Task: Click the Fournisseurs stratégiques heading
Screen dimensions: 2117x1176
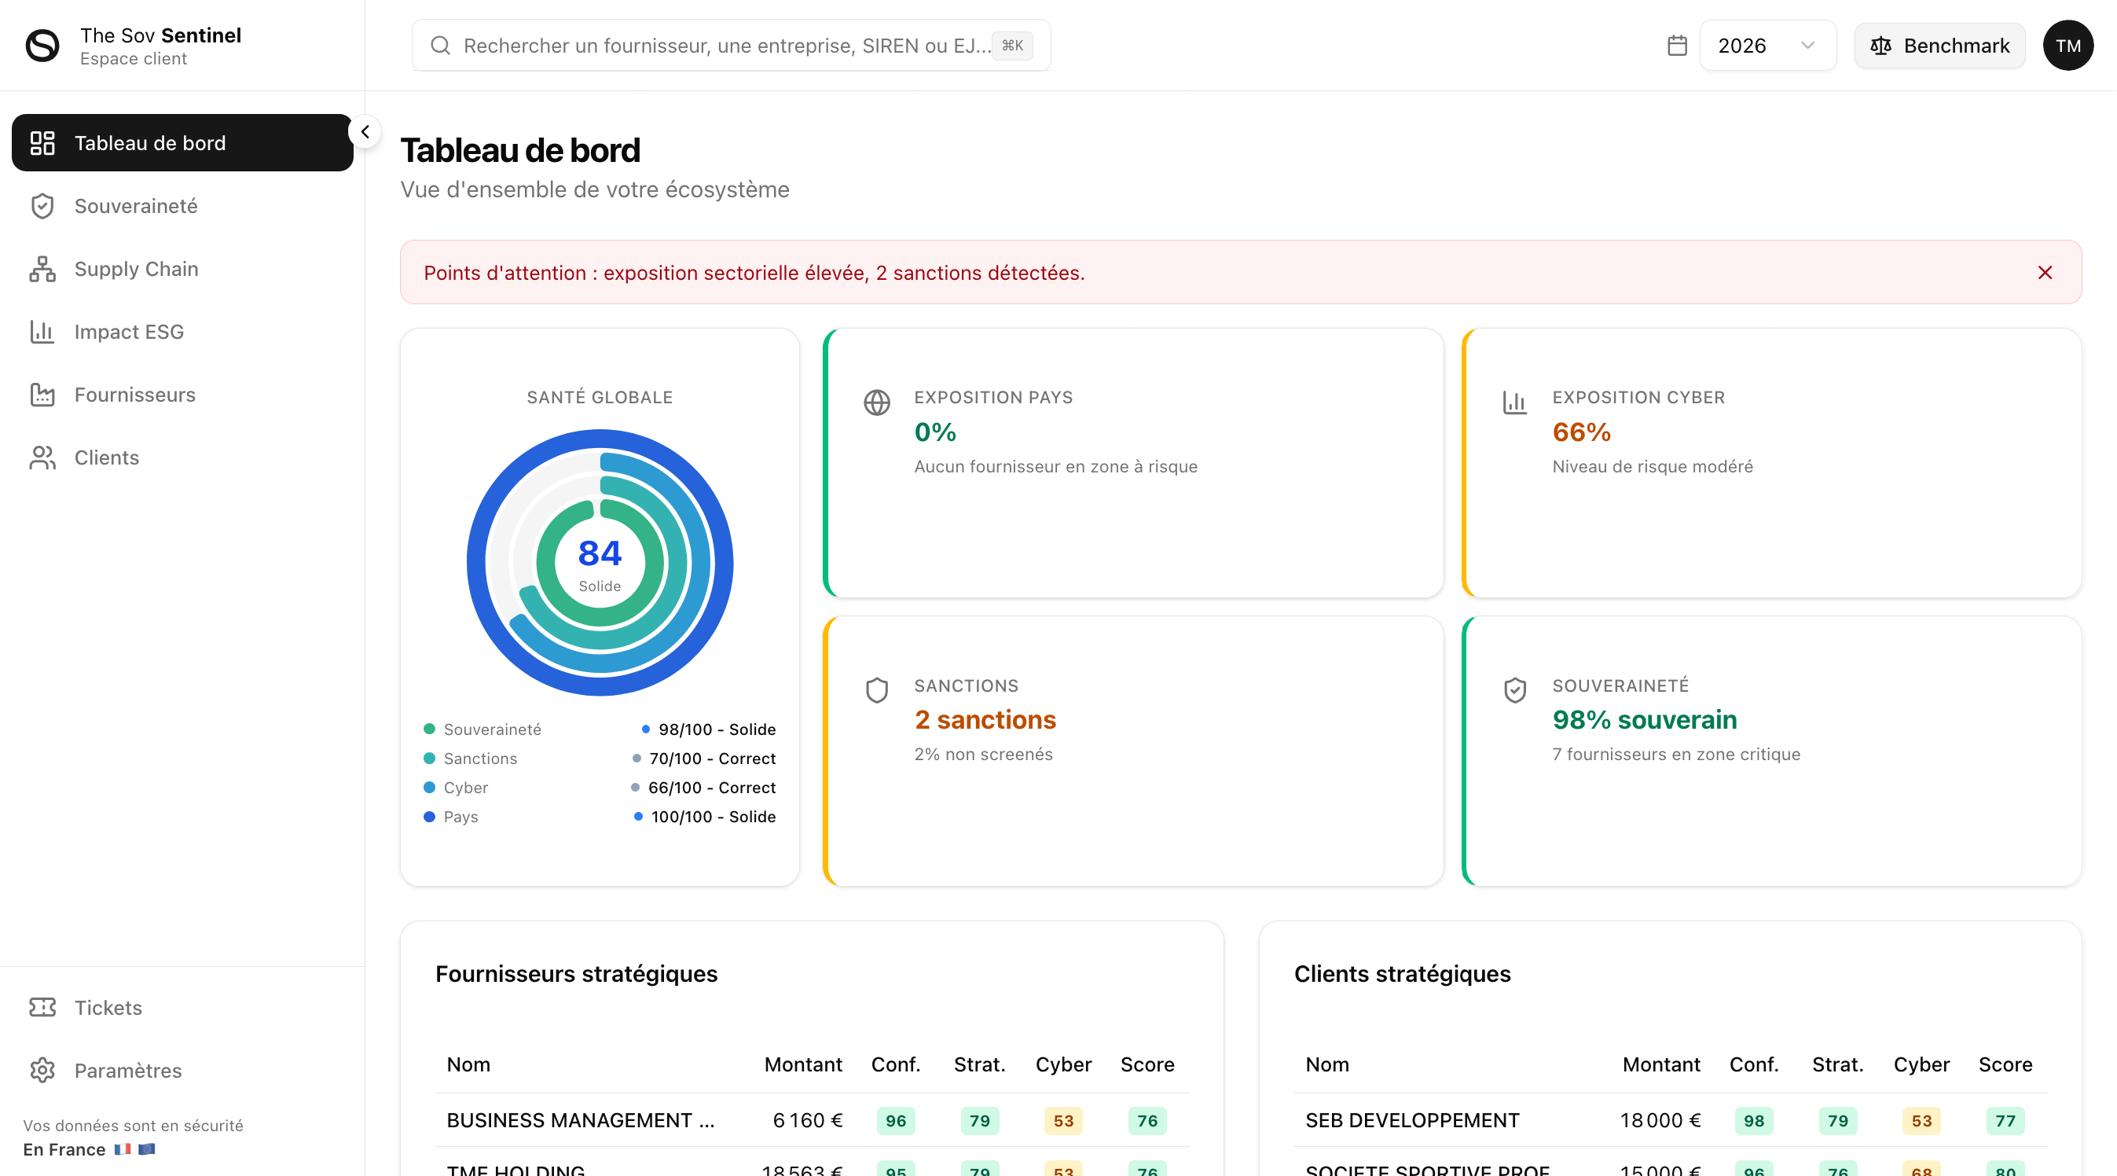Action: tap(576, 974)
